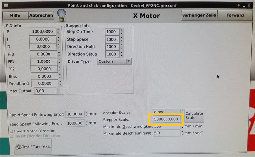
Task: Click the Step Space field
Action: (112, 39)
